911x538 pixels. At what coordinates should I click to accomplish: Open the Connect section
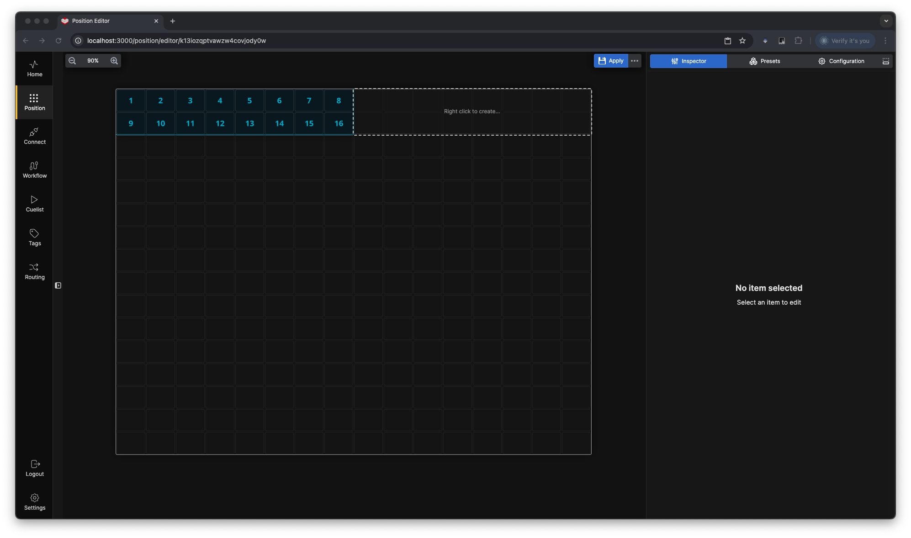click(34, 136)
